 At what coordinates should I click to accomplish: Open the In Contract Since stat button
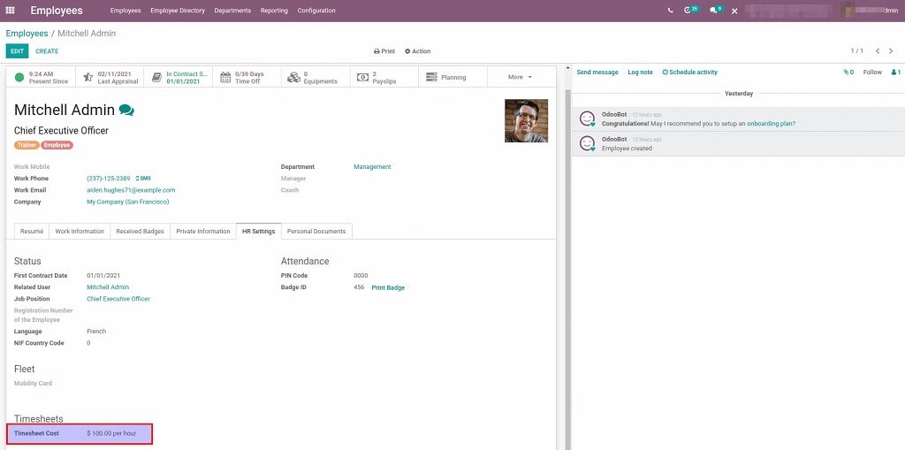pos(179,78)
